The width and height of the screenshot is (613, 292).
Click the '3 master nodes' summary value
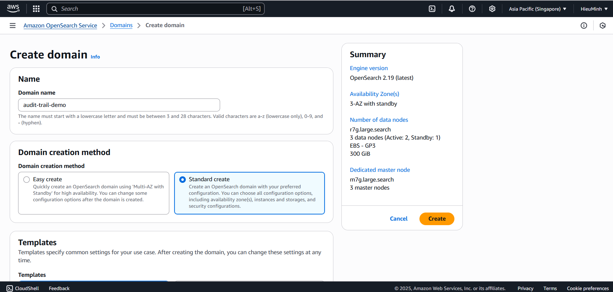pos(370,188)
